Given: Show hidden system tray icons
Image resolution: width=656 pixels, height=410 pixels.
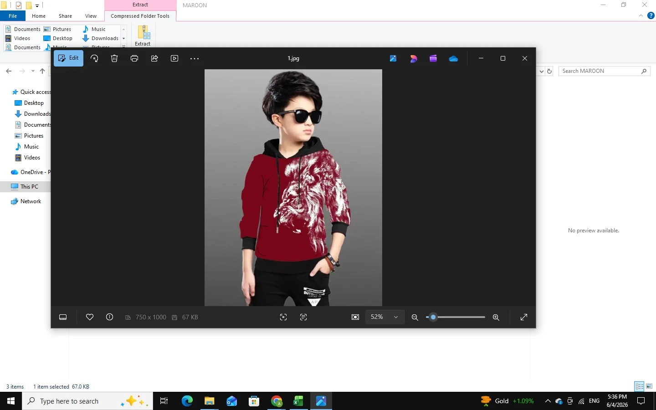Looking at the screenshot, I should click(x=548, y=401).
